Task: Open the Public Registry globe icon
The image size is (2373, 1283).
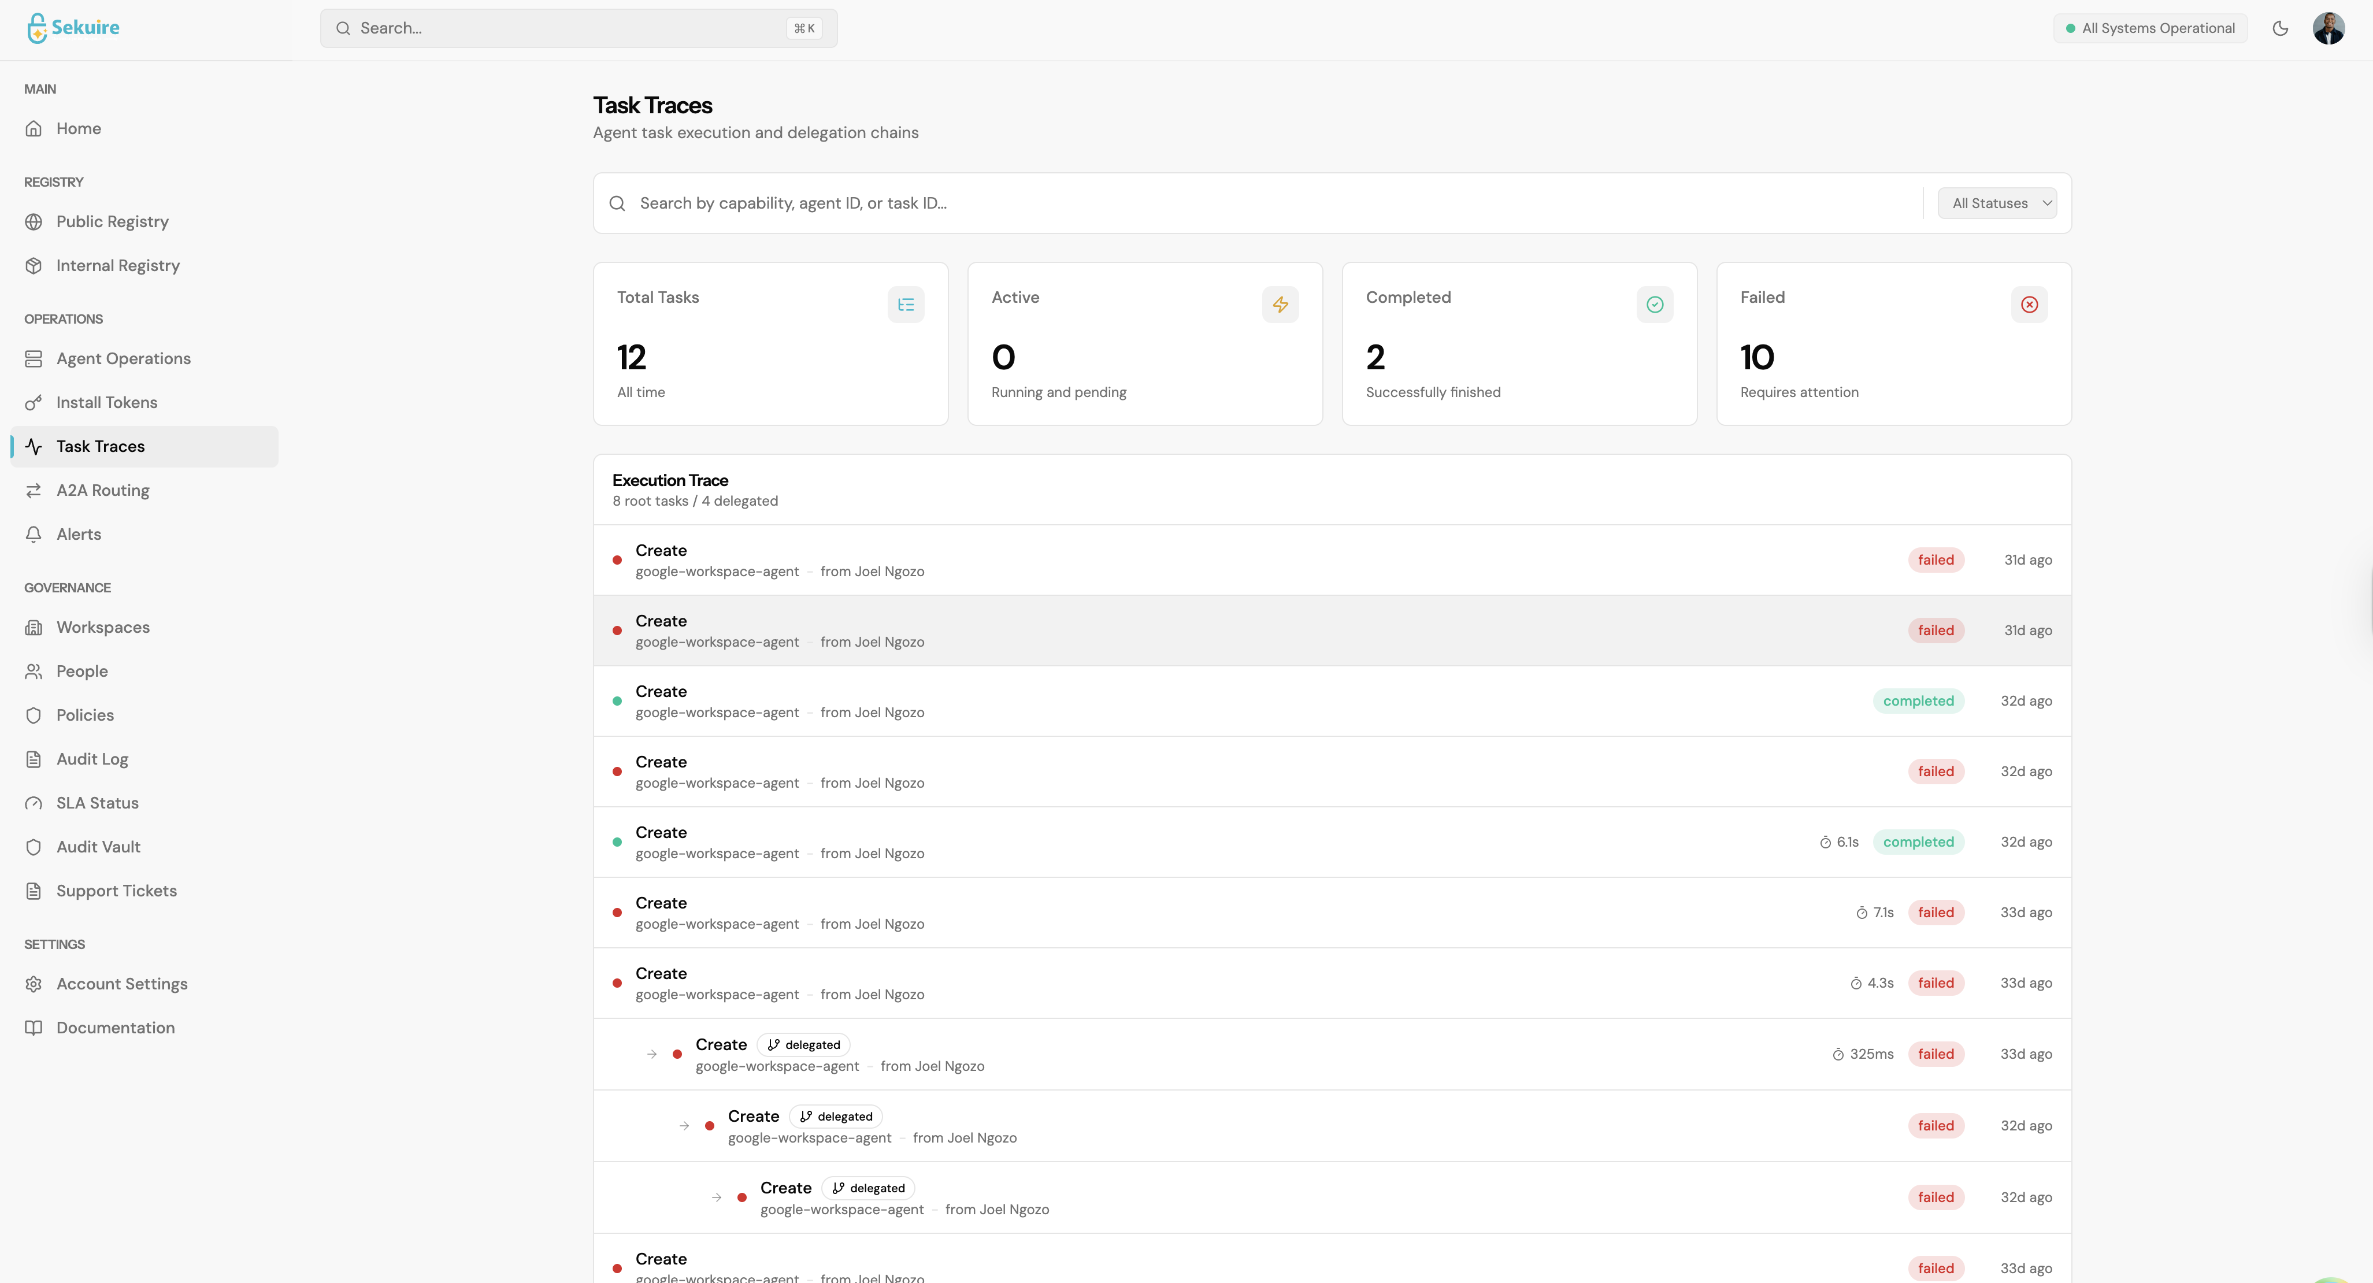Action: pos(34,221)
